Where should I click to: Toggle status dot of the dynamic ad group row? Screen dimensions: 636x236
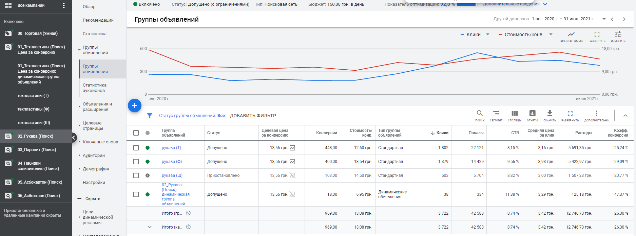coord(148,194)
